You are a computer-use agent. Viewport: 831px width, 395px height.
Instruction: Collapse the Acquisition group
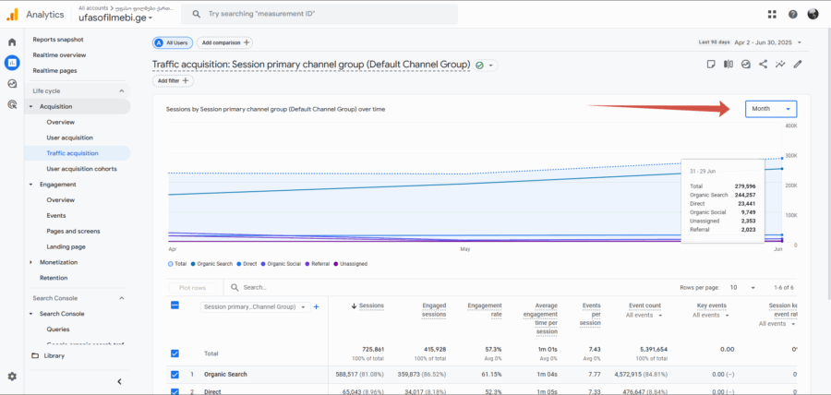click(30, 106)
